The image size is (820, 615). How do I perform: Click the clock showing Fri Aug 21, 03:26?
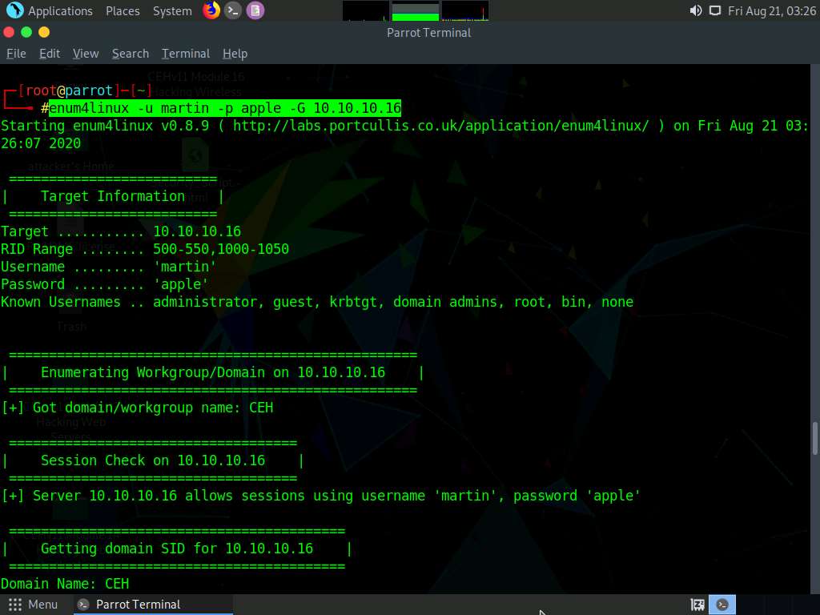(772, 11)
